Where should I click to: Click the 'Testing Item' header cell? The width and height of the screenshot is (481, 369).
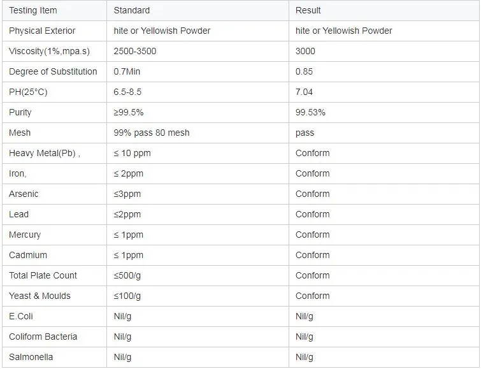pyautogui.click(x=33, y=10)
